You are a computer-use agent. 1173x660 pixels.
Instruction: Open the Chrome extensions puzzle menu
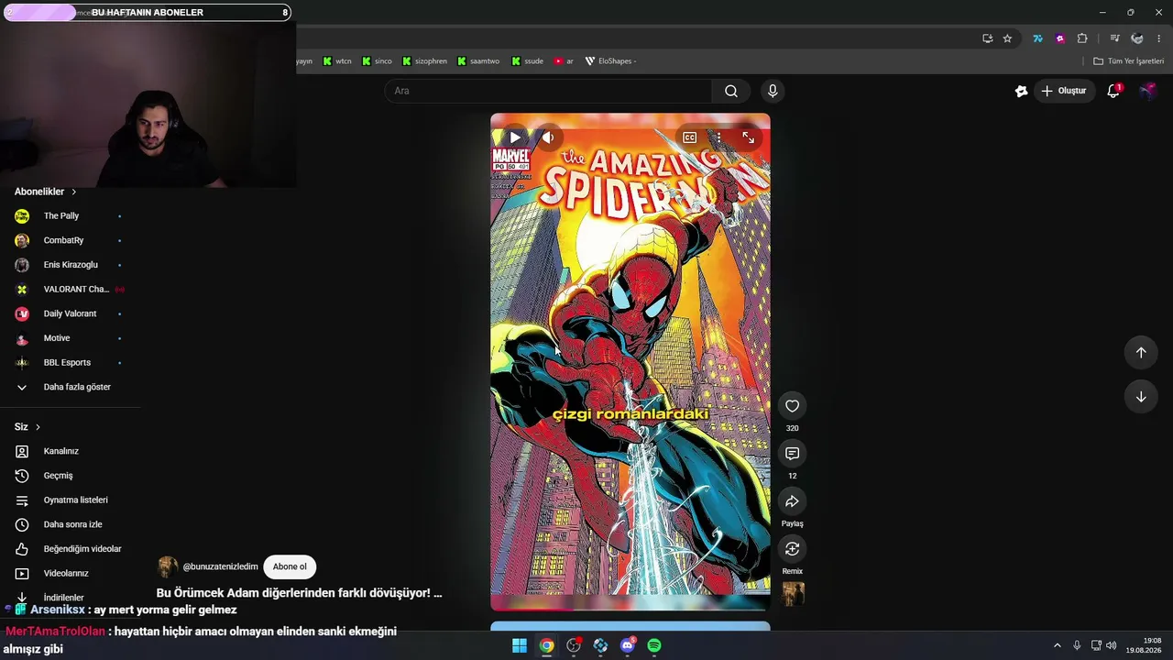pos(1082,38)
